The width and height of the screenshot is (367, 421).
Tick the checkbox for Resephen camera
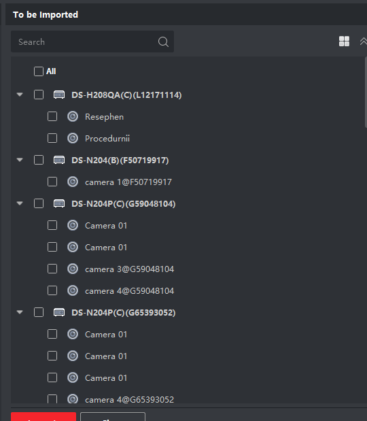(52, 116)
